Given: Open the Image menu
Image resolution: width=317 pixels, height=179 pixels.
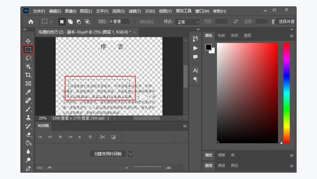Looking at the screenshot, I should [71, 11].
